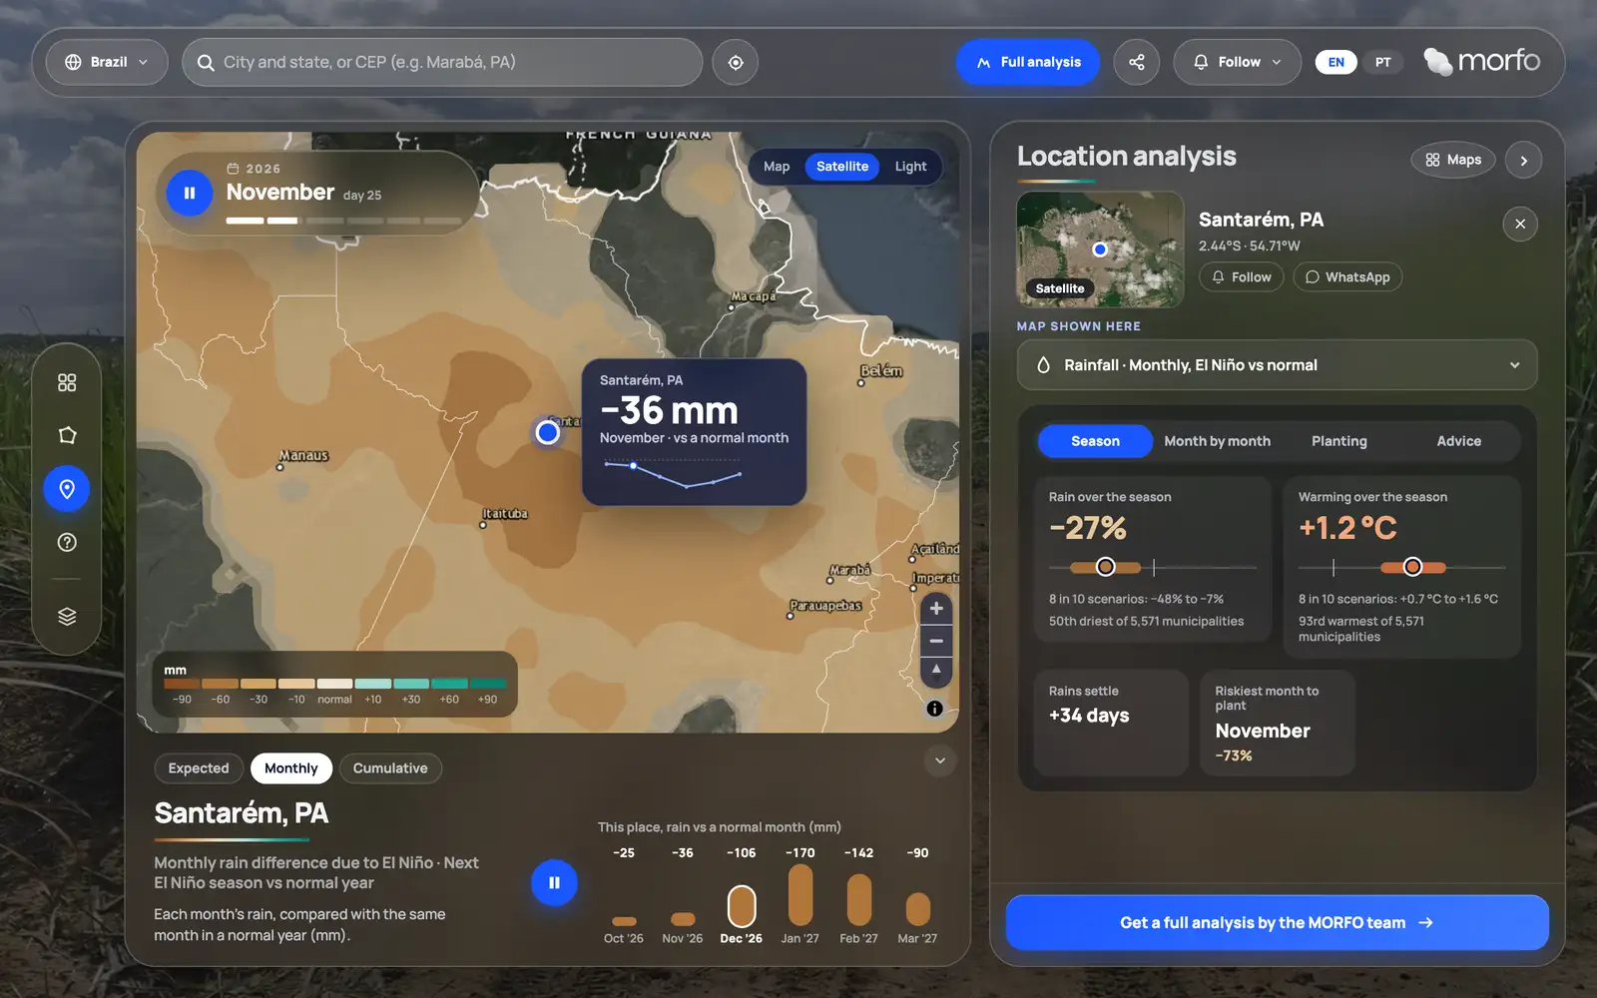The width and height of the screenshot is (1597, 998).
Task: Open the help question-mark sidebar icon
Action: pos(67,542)
